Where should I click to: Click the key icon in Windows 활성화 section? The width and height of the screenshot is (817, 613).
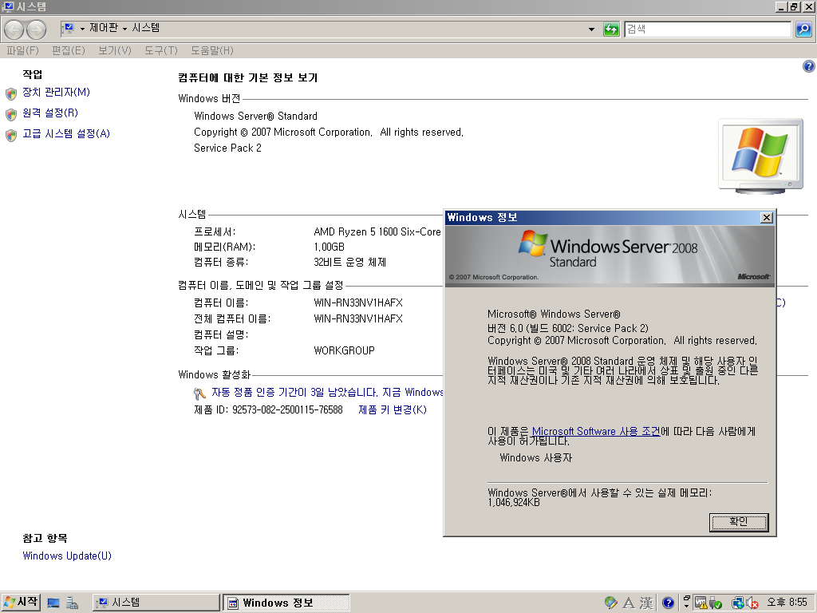coord(199,394)
